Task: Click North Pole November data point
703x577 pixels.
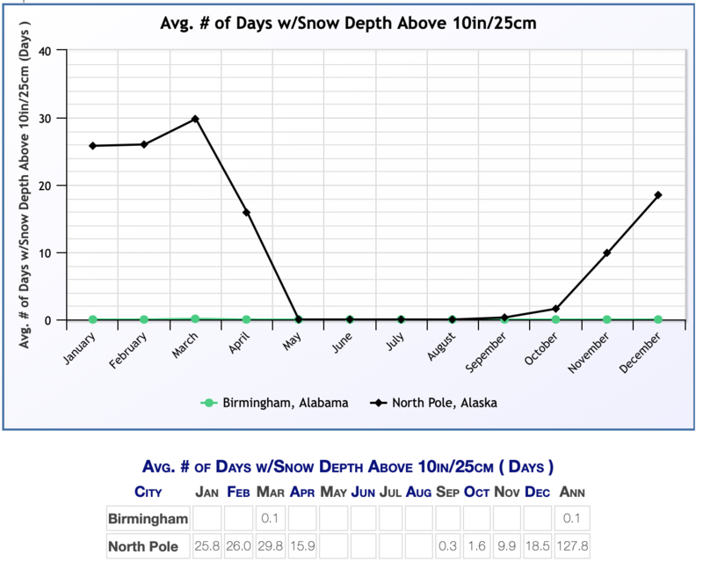Action: coord(606,253)
